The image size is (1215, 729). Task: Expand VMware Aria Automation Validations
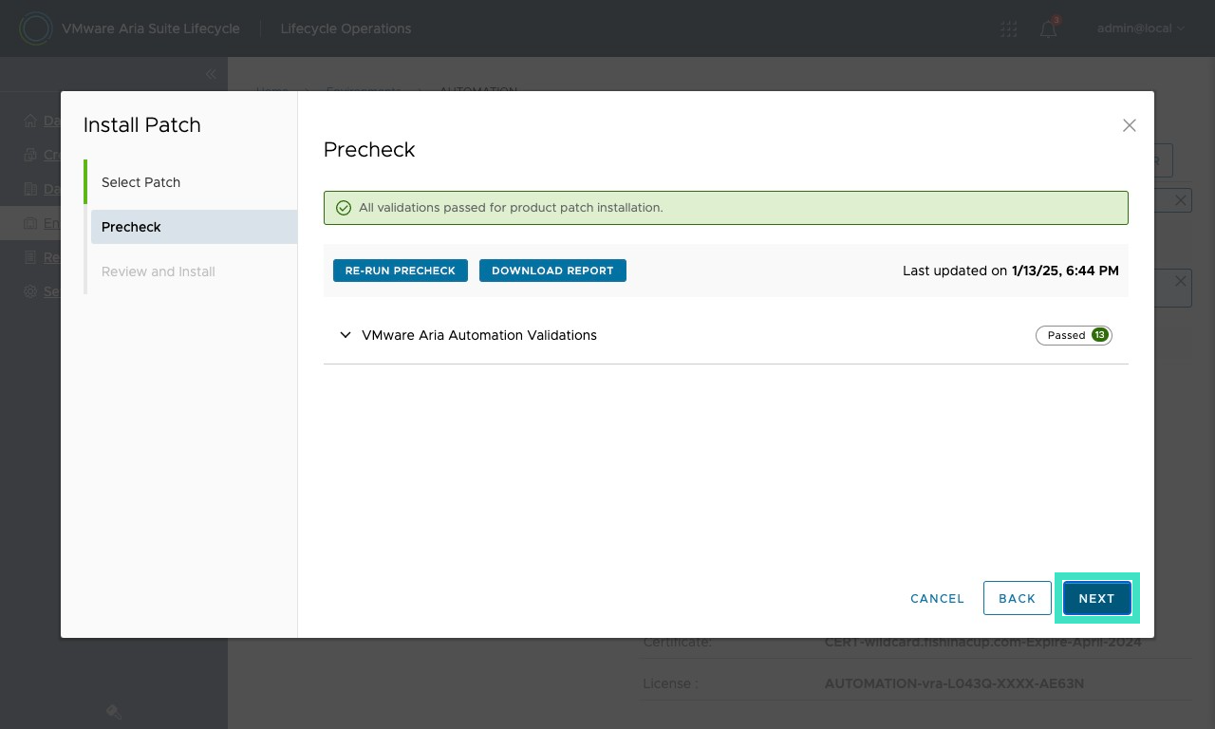[346, 335]
